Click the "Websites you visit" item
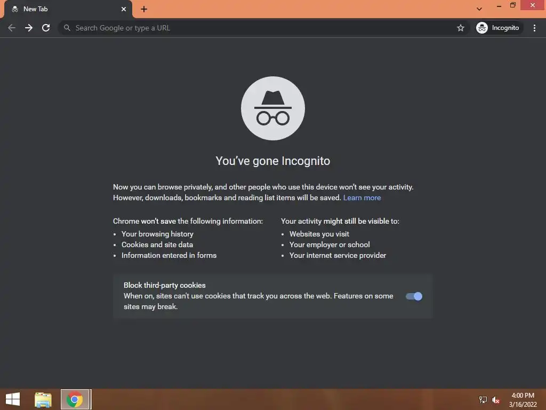This screenshot has height=410, width=546. pos(319,234)
